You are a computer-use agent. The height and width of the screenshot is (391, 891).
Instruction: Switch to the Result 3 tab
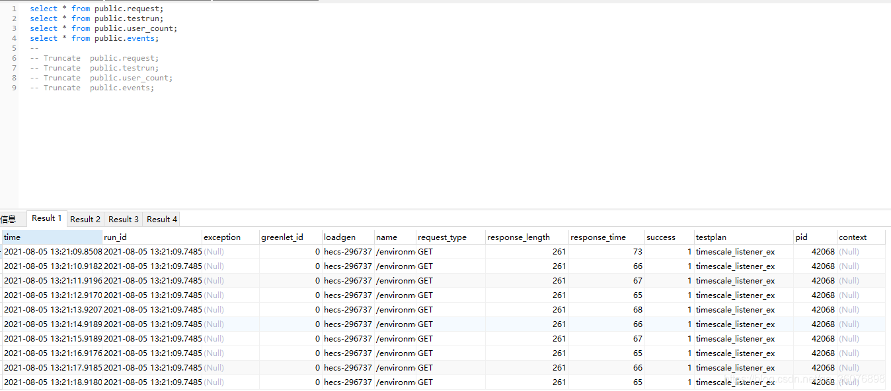pyautogui.click(x=124, y=219)
